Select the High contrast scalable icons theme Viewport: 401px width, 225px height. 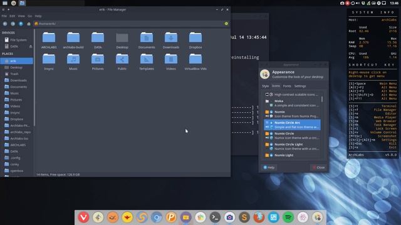click(x=292, y=94)
